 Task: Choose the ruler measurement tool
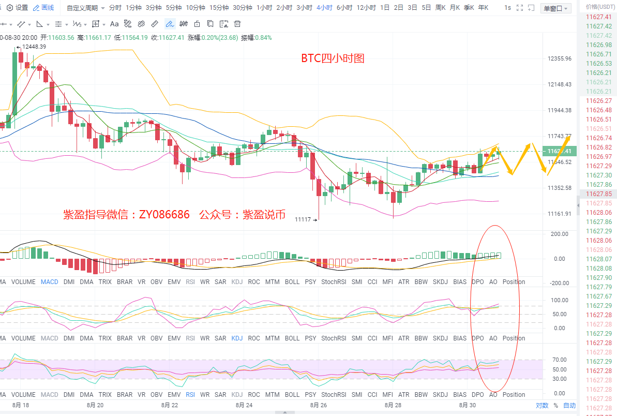154,24
